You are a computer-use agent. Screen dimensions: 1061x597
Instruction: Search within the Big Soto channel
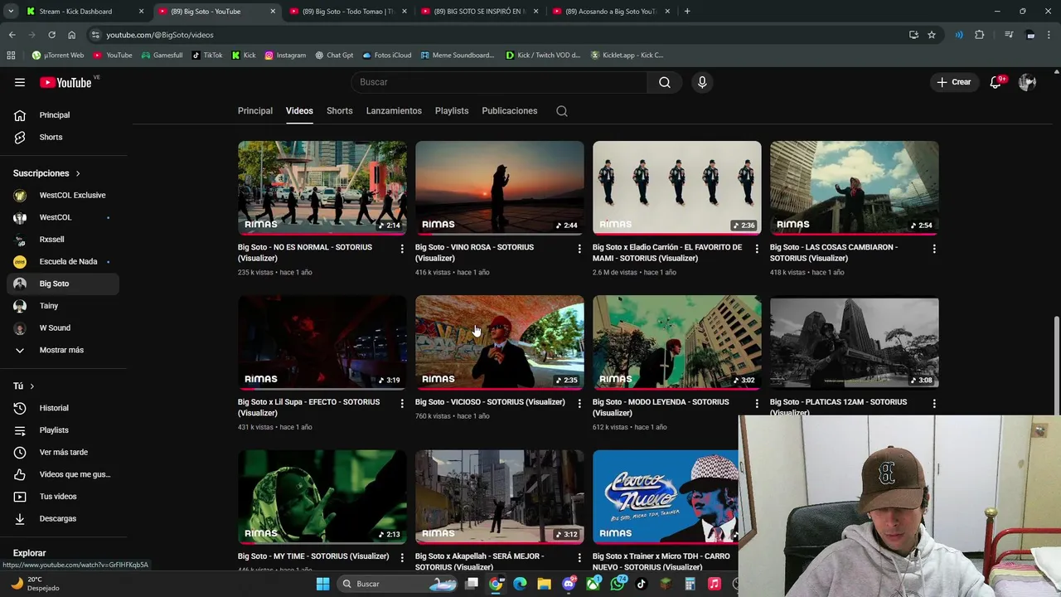(562, 111)
